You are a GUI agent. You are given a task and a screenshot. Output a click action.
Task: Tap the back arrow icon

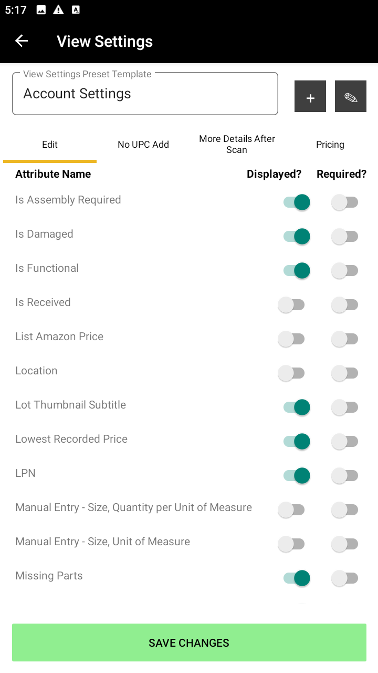(x=22, y=41)
